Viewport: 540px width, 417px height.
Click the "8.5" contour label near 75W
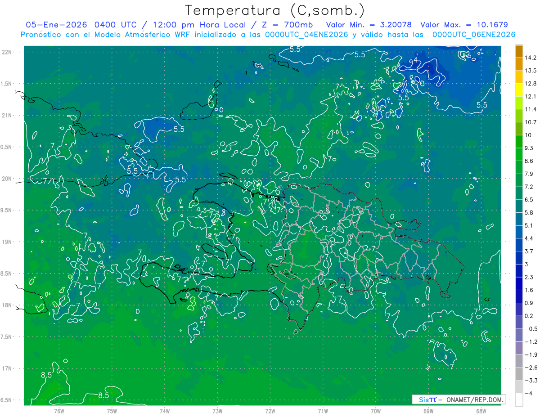(x=103, y=395)
